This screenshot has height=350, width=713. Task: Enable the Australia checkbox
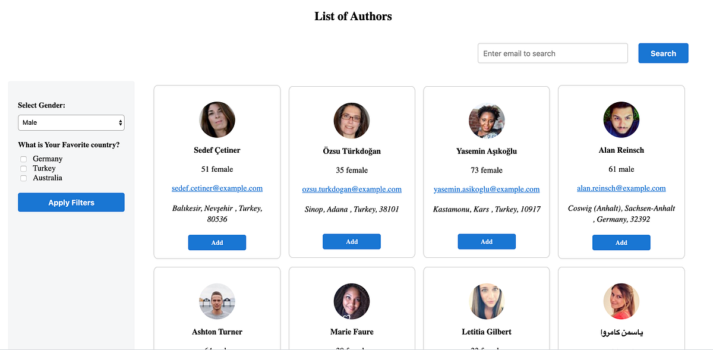(x=24, y=178)
